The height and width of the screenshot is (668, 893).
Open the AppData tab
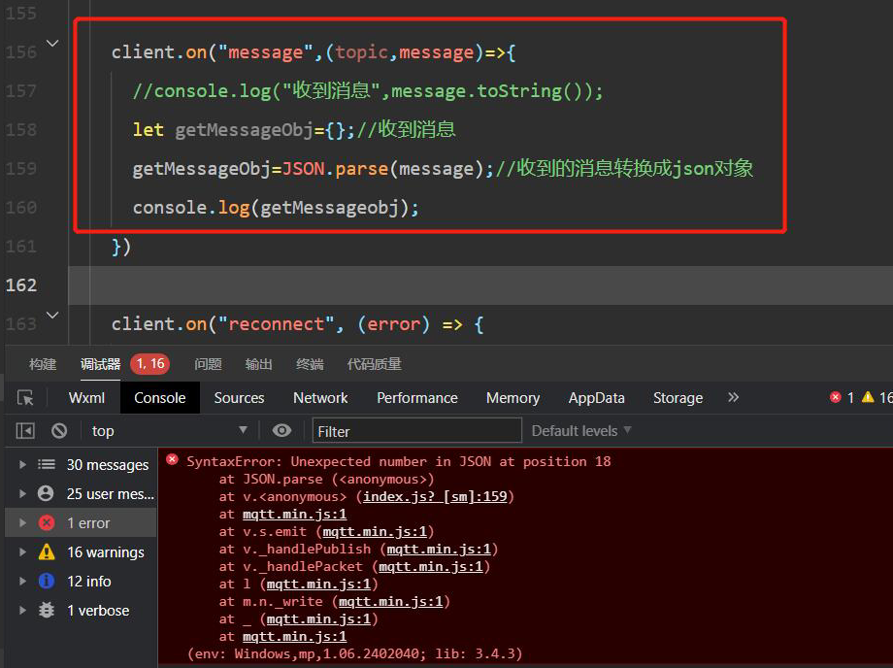coord(596,397)
